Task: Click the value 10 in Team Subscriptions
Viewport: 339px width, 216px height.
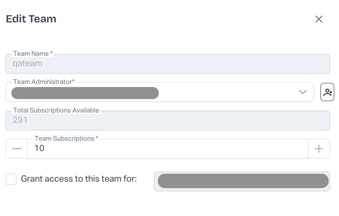Action: [x=40, y=148]
